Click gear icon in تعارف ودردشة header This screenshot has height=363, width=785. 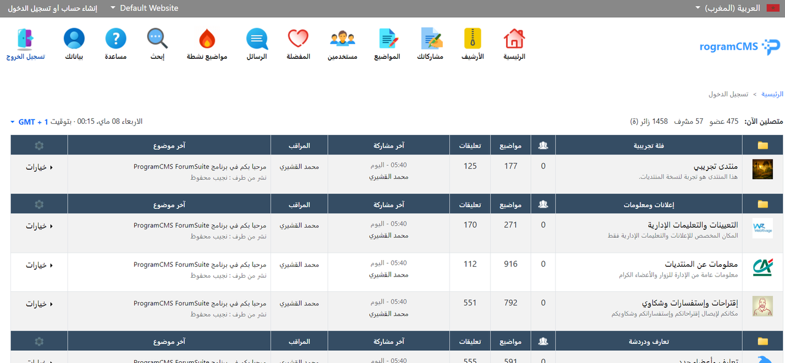click(x=39, y=342)
